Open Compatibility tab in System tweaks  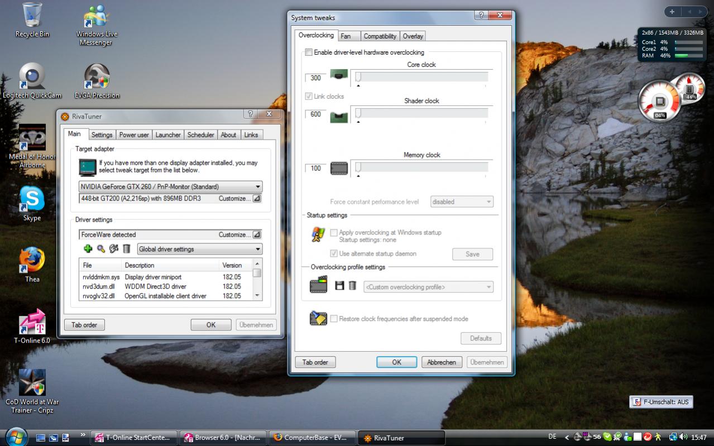(x=380, y=36)
